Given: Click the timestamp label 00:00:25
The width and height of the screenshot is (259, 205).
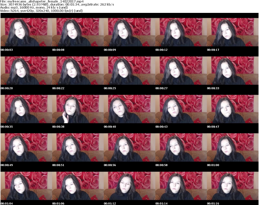Looking at the screenshot, I should point(110,88).
